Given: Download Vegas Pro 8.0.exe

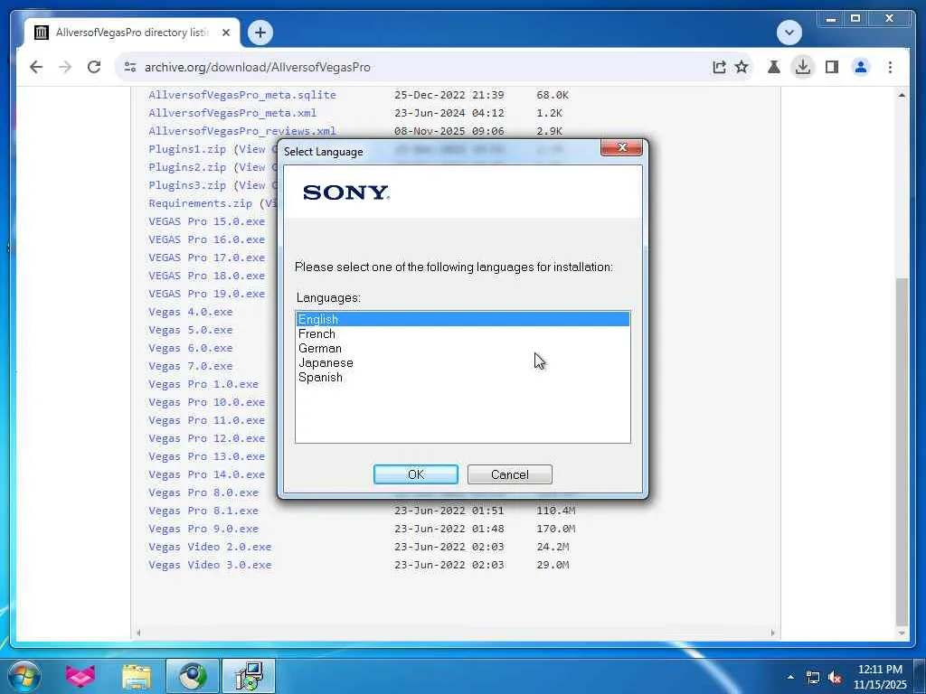Looking at the screenshot, I should click(x=203, y=492).
